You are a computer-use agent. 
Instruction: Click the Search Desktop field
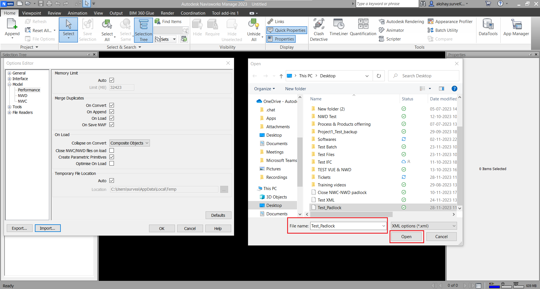424,76
